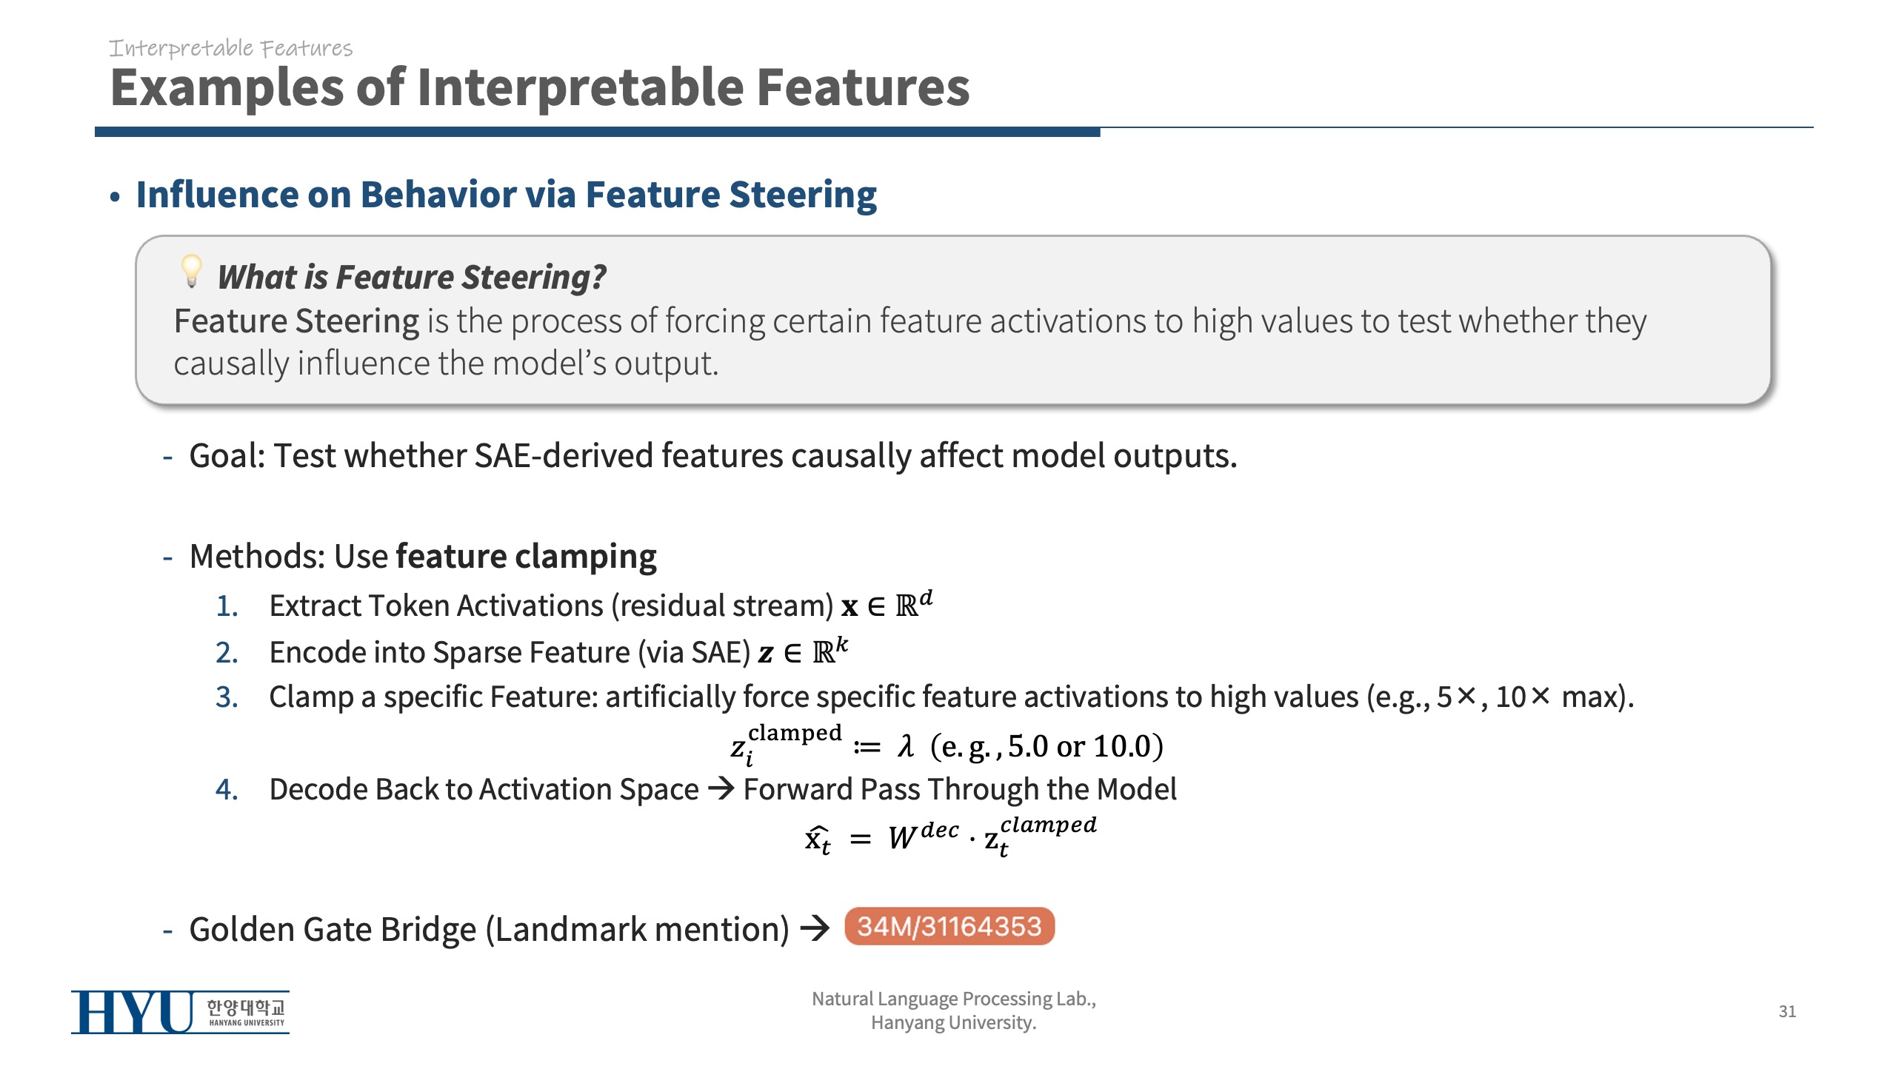Click the lightbulb icon in the callout
This screenshot has height=1066, width=1896.
pyautogui.click(x=191, y=271)
